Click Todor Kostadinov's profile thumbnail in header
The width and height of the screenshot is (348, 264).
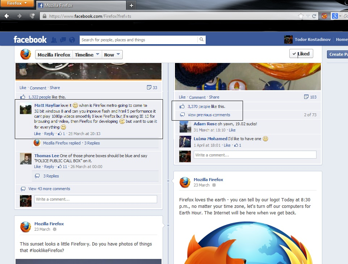(288, 39)
